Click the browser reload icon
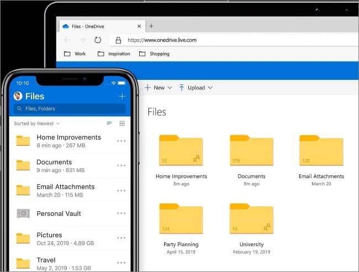The image size is (359, 272). point(98,40)
